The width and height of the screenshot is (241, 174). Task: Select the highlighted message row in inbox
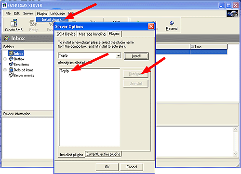191,52
